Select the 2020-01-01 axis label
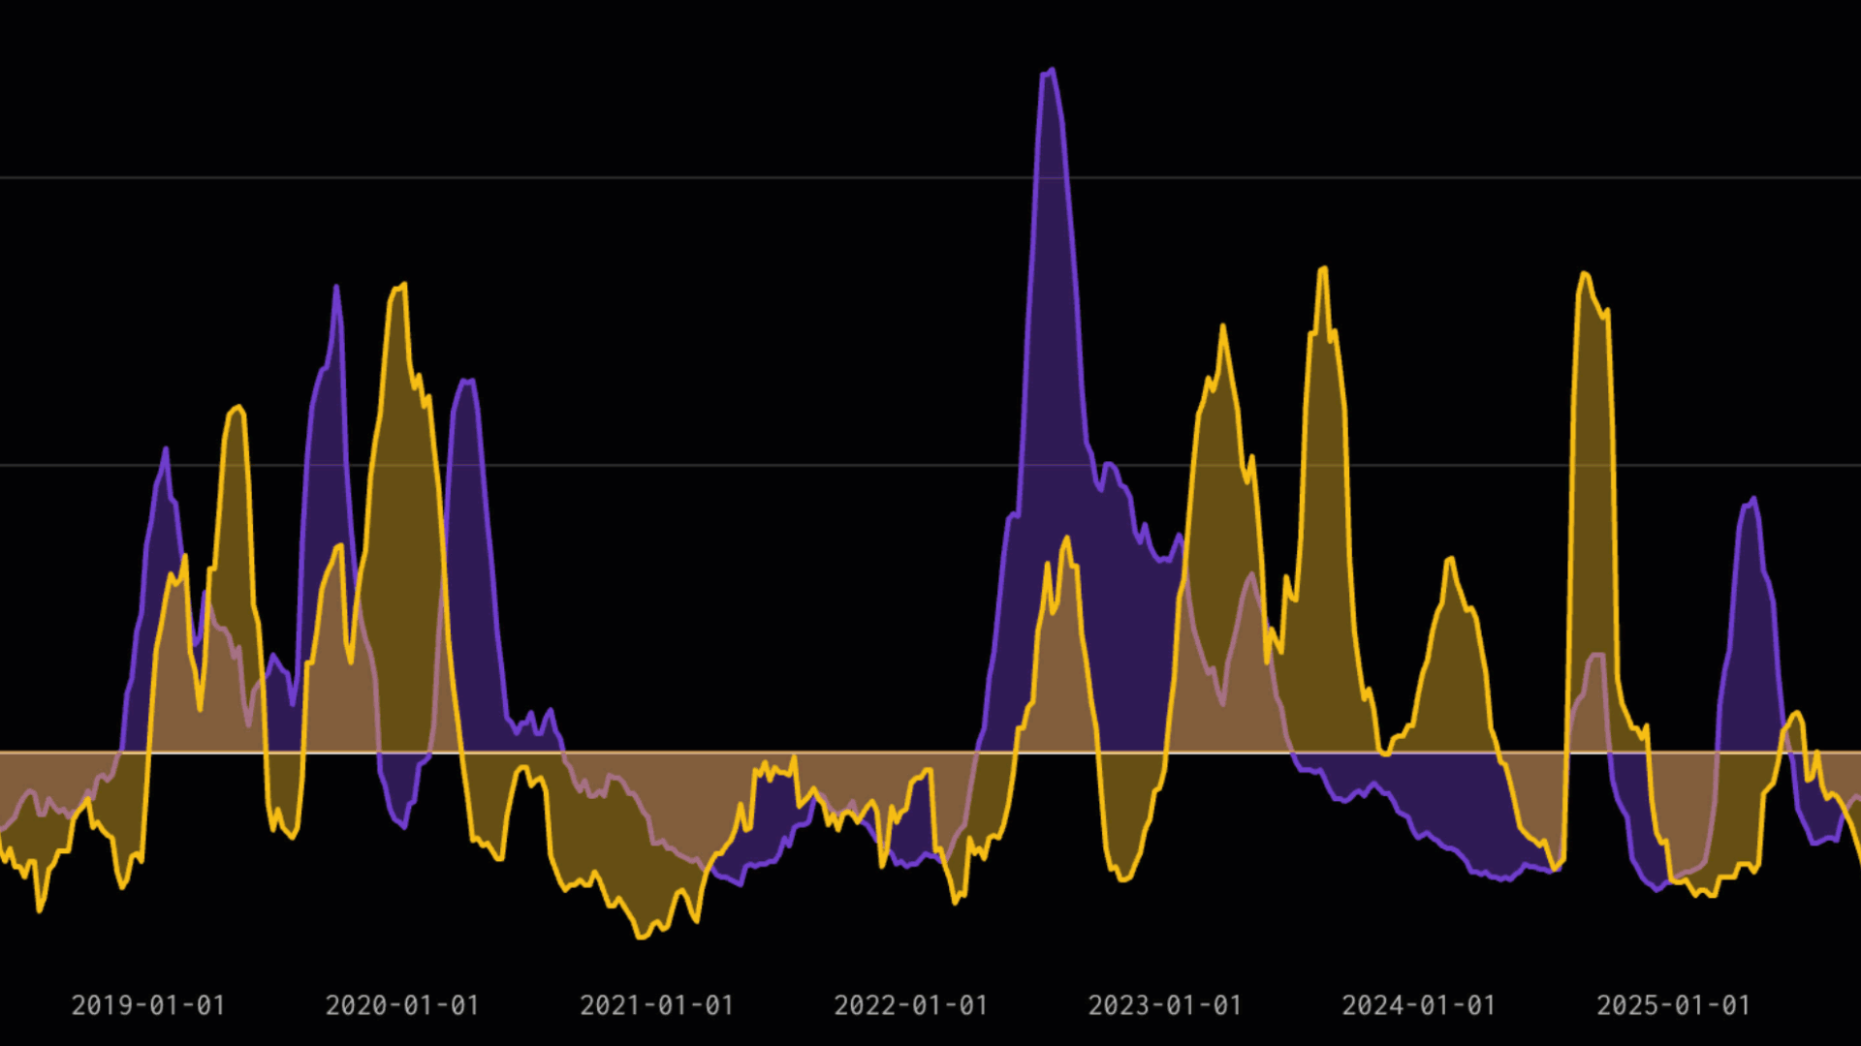Image resolution: width=1861 pixels, height=1046 pixels. [x=402, y=1005]
